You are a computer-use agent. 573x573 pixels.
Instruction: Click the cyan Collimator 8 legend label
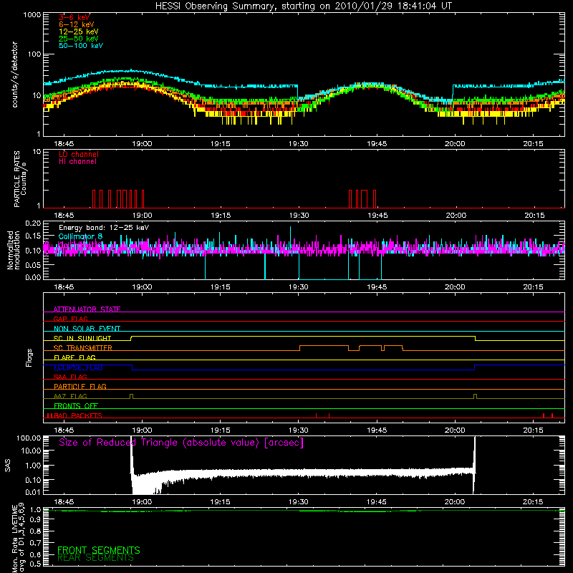[80, 236]
